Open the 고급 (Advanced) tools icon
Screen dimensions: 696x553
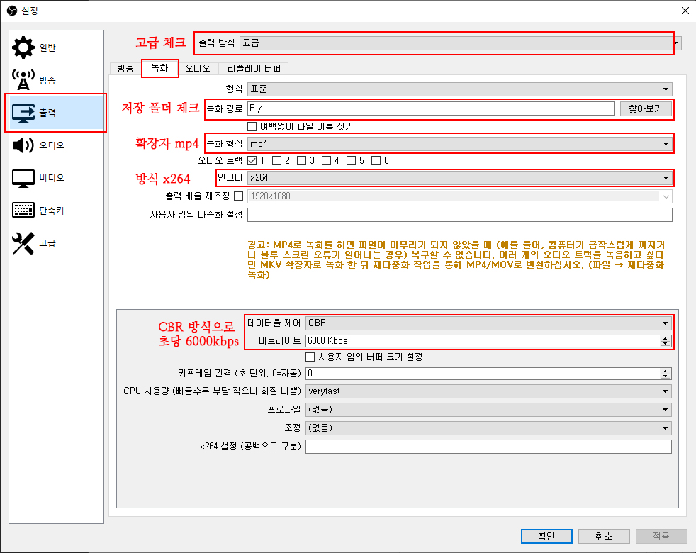click(23, 243)
